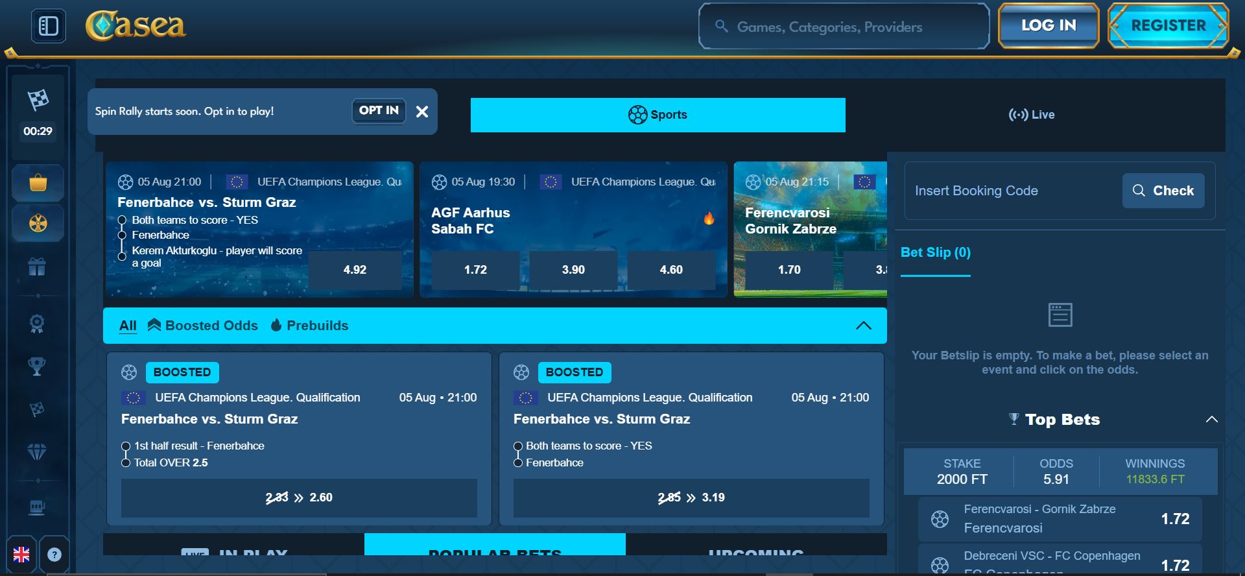Select the casino chip wheel sidebar icon

coord(38,224)
